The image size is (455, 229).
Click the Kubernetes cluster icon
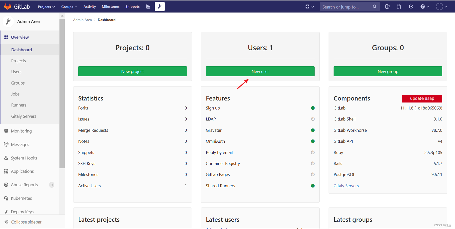click(6, 198)
